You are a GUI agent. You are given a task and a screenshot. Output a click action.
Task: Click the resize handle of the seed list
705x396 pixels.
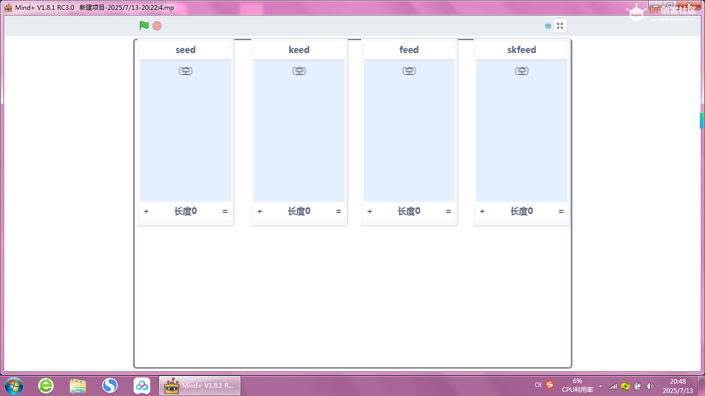pyautogui.click(x=225, y=211)
